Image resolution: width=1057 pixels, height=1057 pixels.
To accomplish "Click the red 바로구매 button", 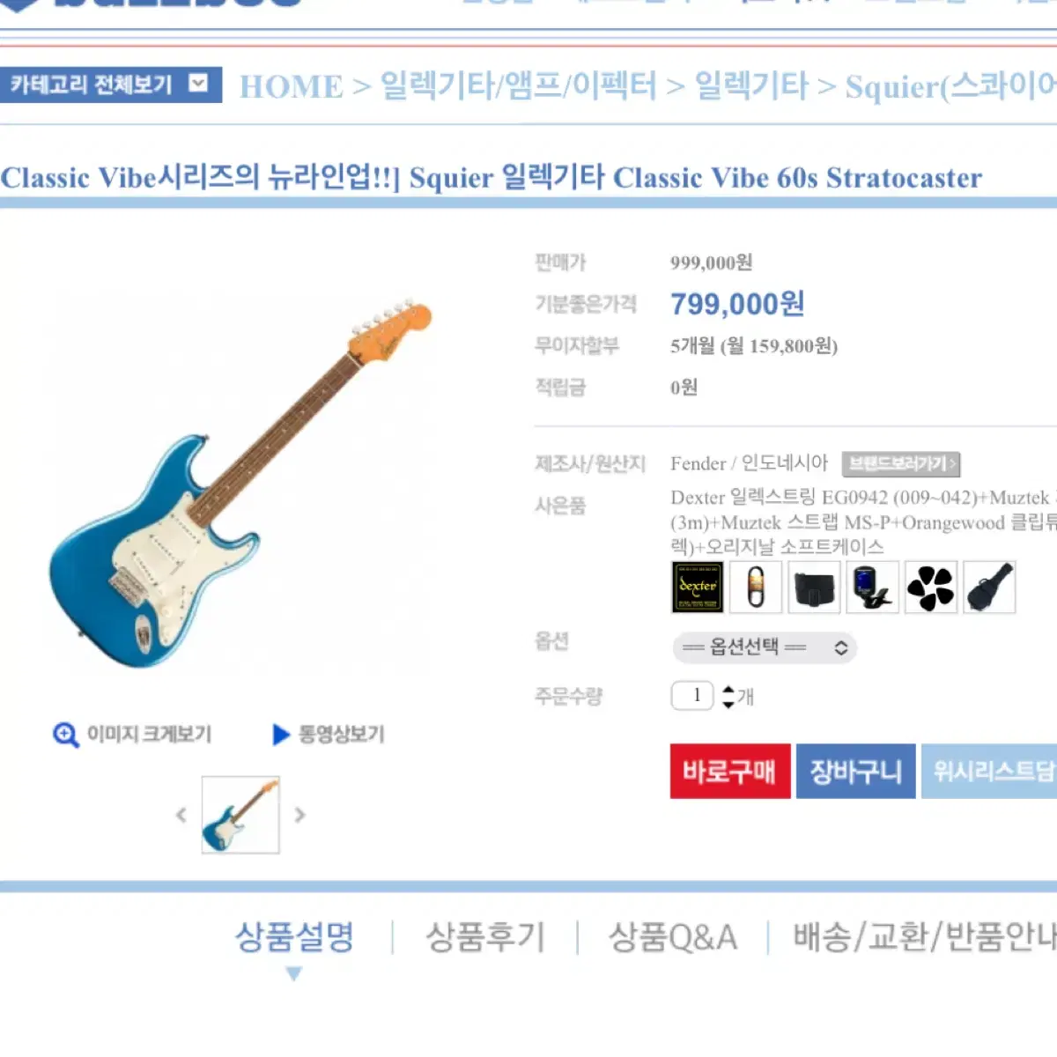I will coord(730,772).
